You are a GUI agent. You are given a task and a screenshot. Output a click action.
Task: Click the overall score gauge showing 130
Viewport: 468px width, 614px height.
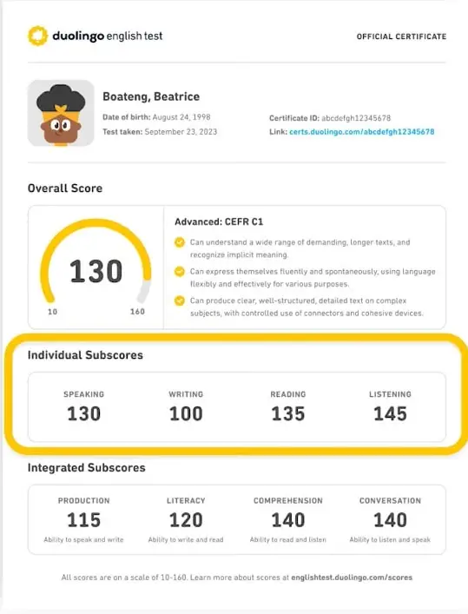point(96,267)
